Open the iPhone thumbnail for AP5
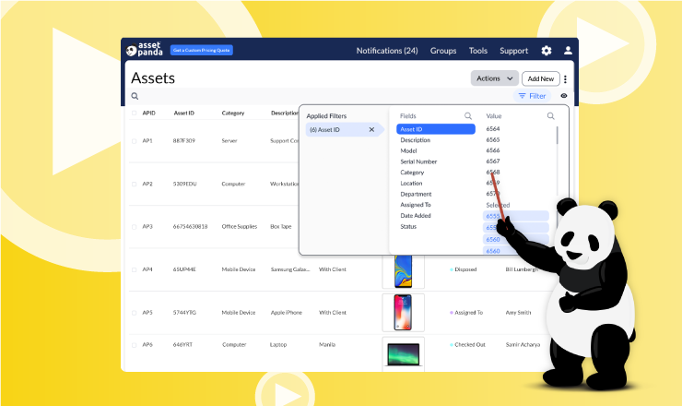Screen dimensions: 682x406 click(403, 312)
